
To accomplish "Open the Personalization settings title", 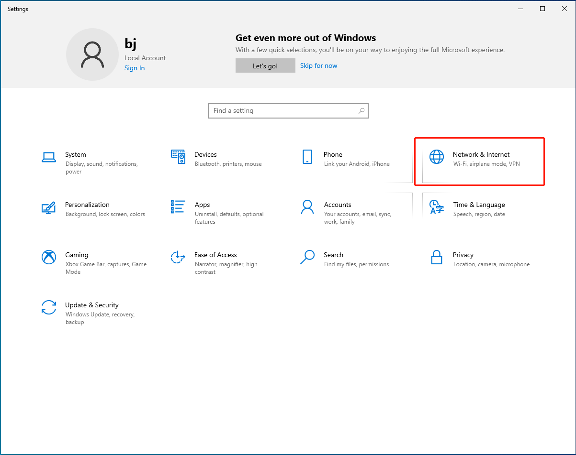I will click(x=88, y=205).
